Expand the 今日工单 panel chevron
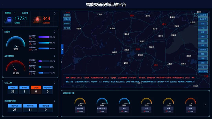Viewport: 212px width, 119px height. [55, 83]
